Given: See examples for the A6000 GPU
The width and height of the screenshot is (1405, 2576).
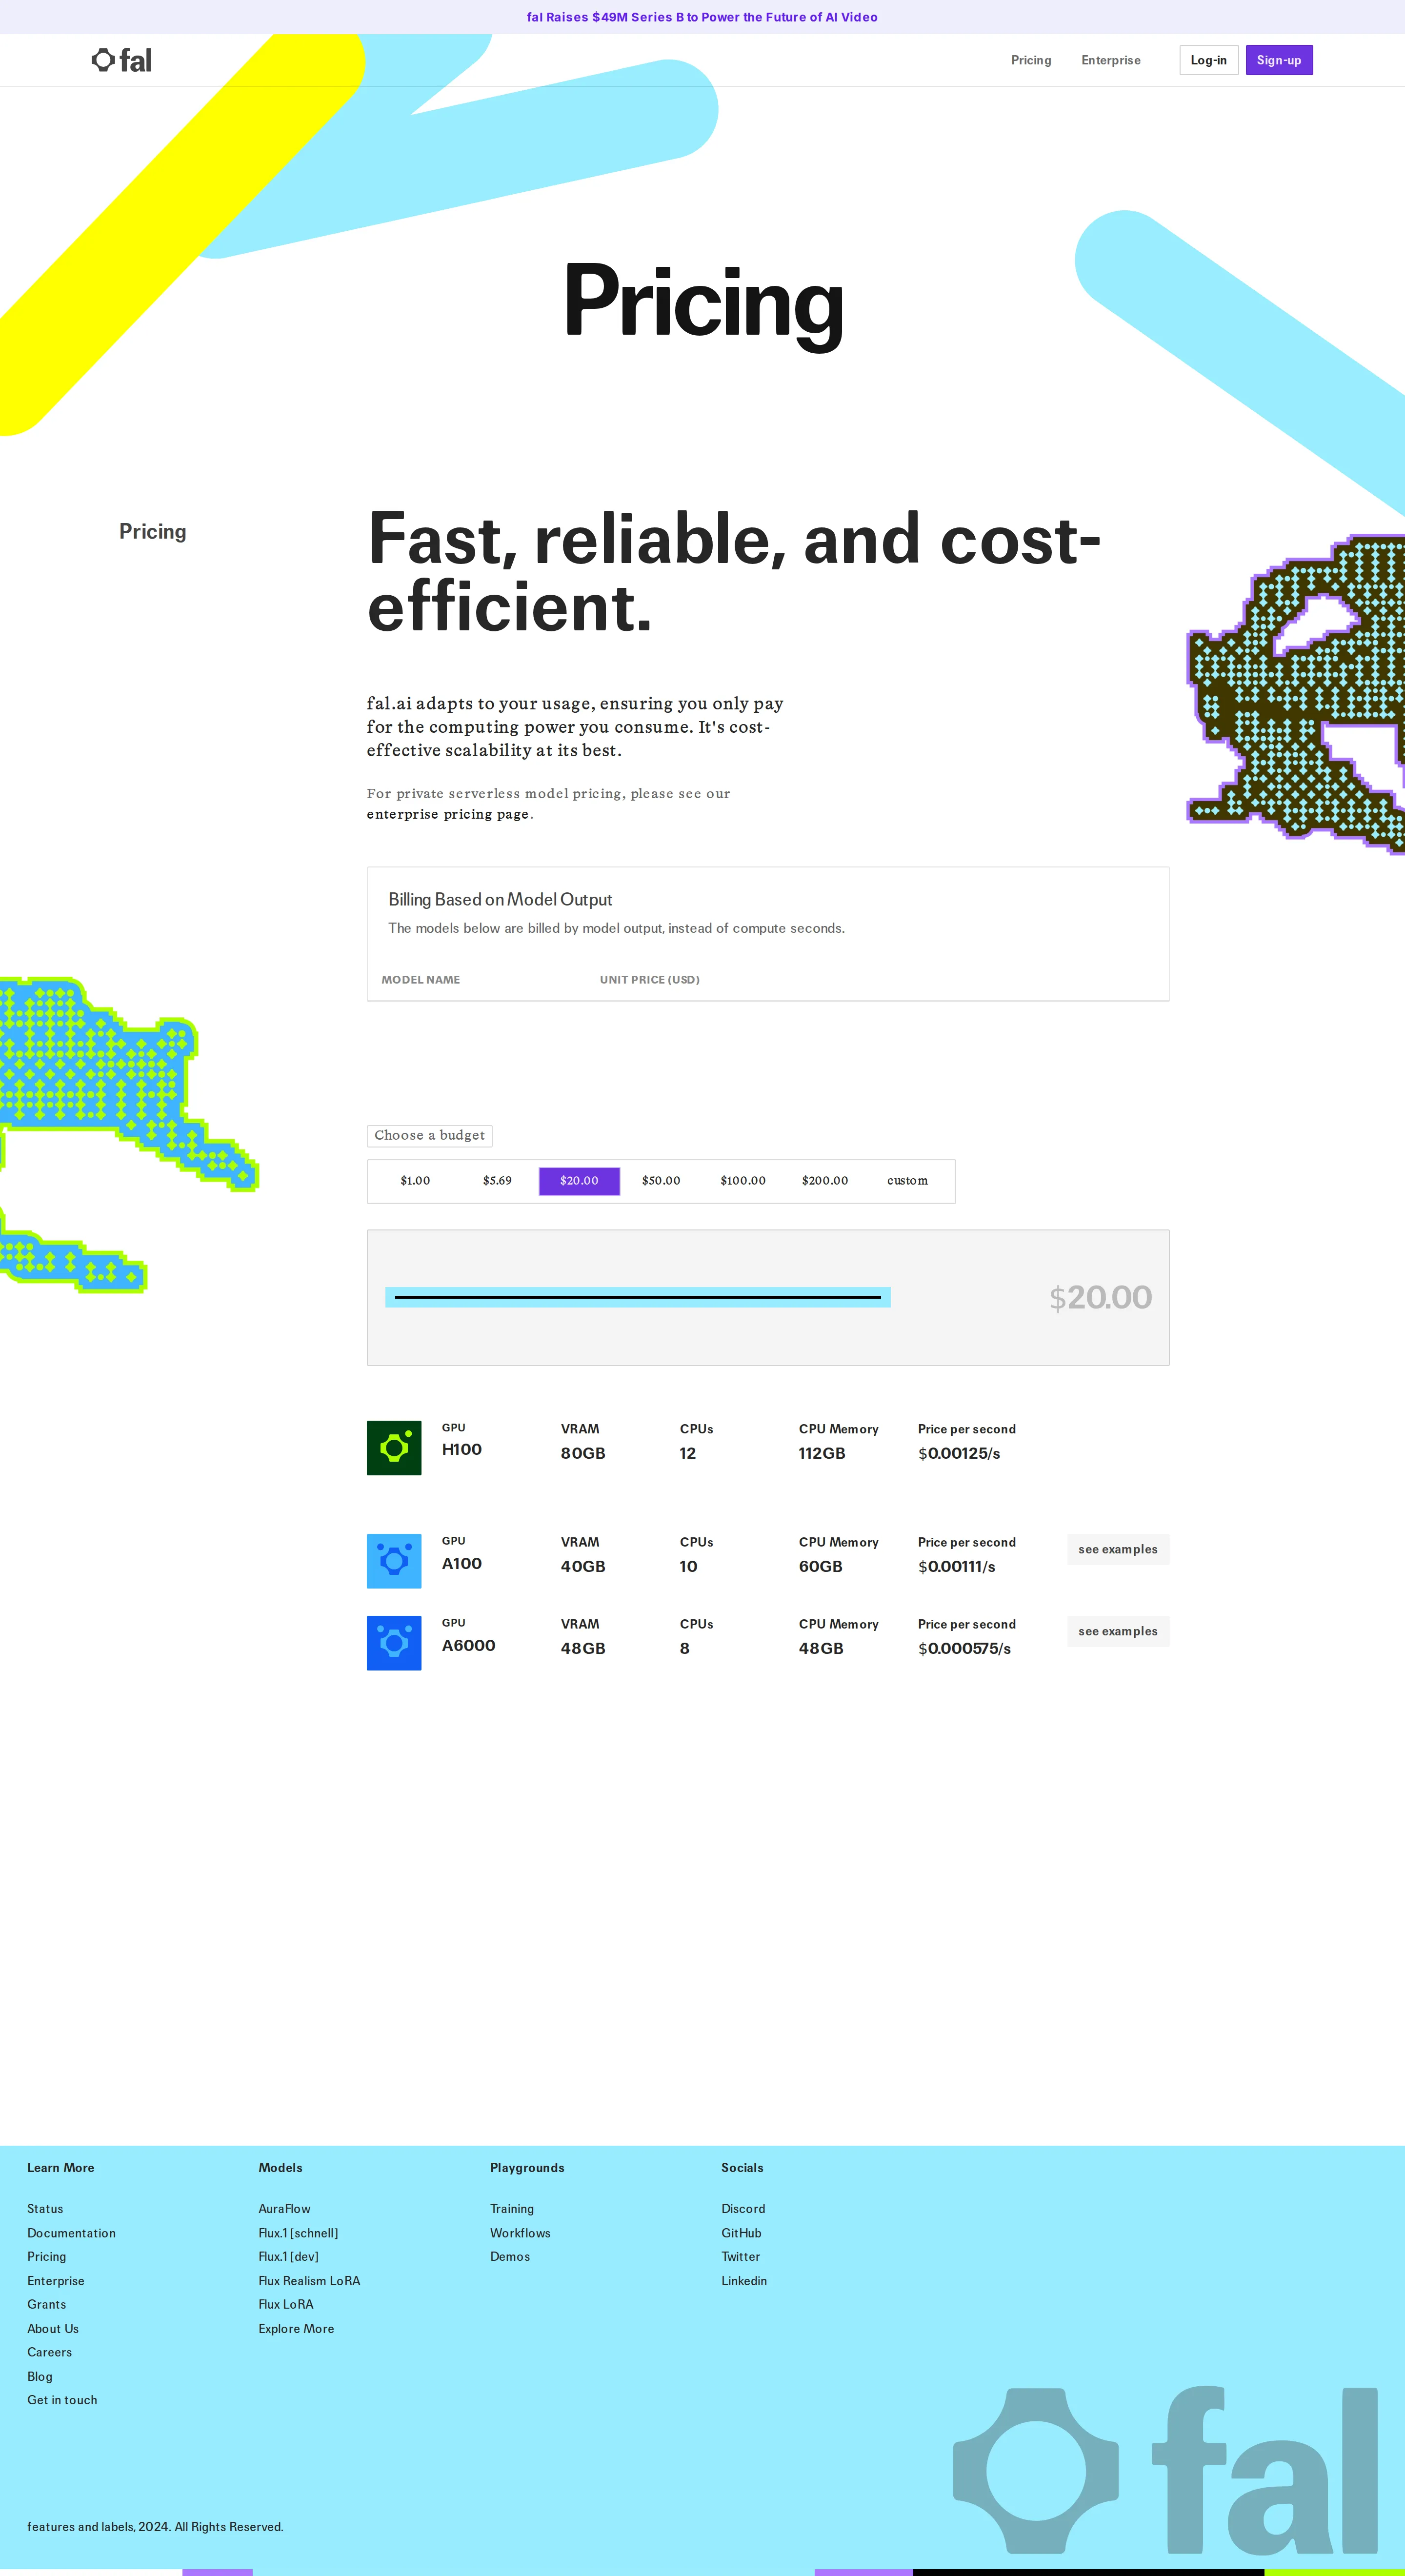Looking at the screenshot, I should click(1118, 1631).
